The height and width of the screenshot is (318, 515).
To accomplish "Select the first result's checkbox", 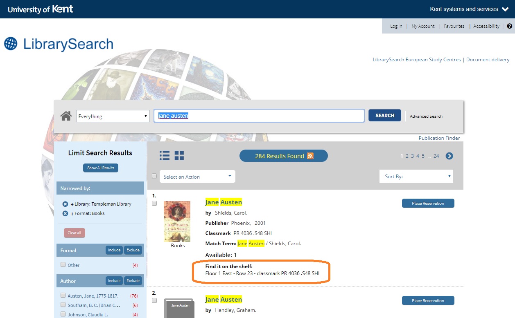I will pyautogui.click(x=154, y=203).
